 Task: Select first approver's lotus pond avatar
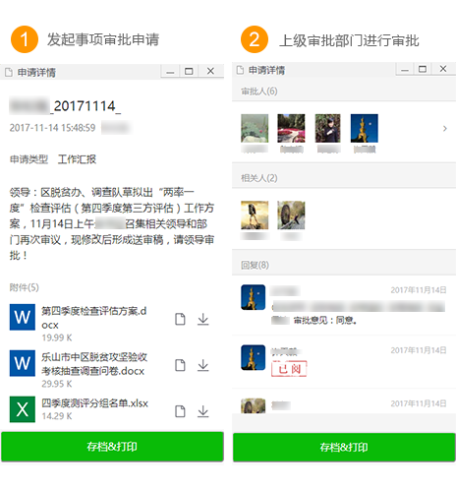point(255,128)
